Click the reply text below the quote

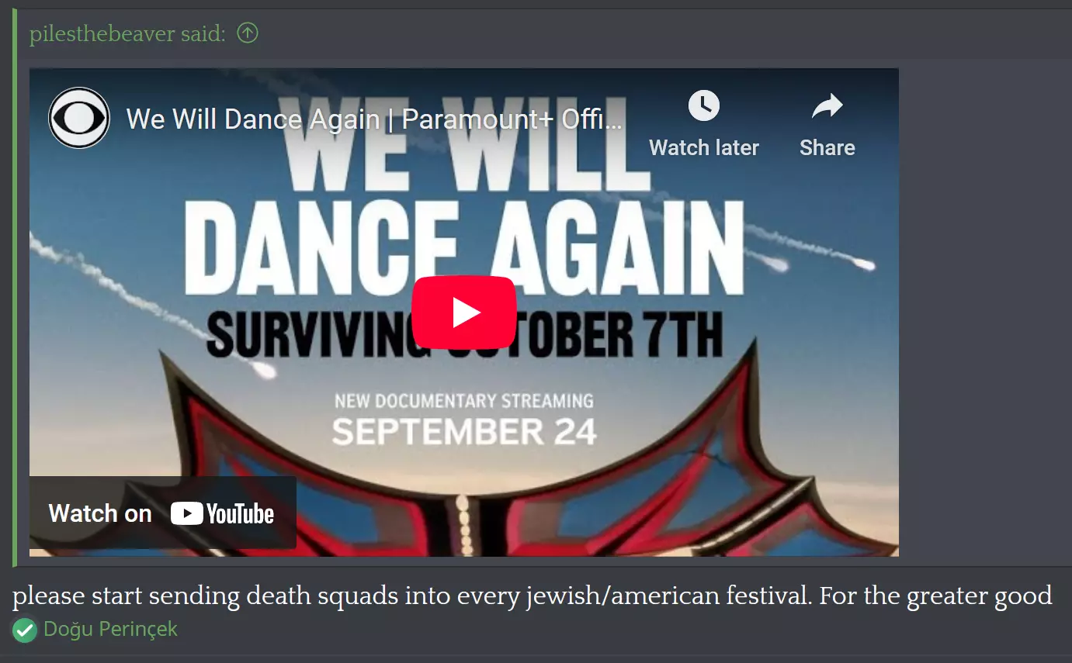(x=533, y=596)
